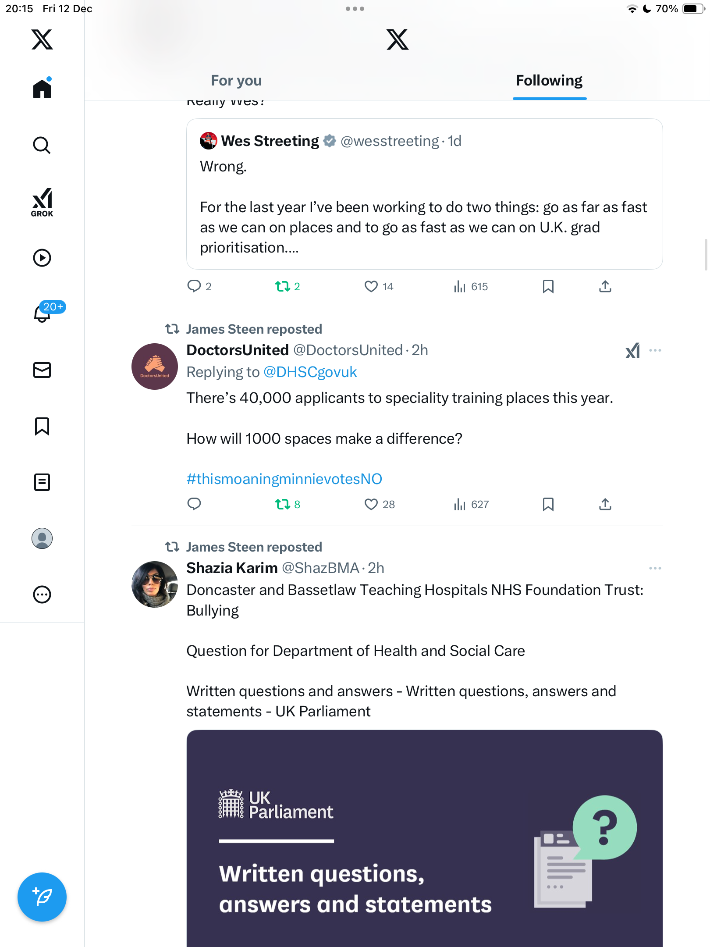Open the Grok tab in the sidebar
Viewport: 710px width, 947px height.
pos(42,202)
